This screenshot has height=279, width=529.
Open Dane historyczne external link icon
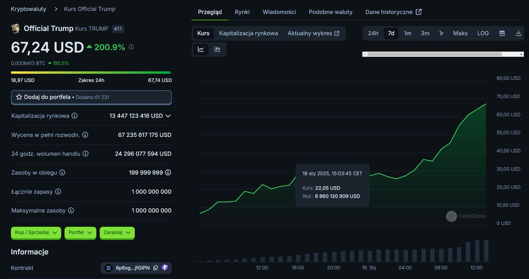tap(419, 12)
